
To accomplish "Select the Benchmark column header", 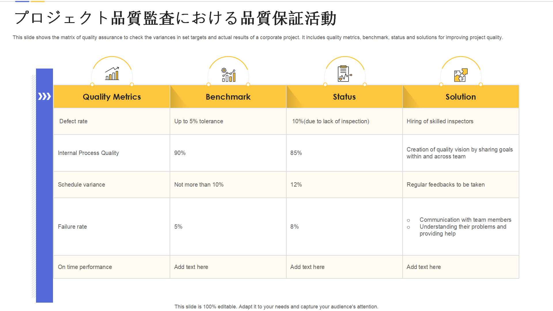I will (228, 97).
